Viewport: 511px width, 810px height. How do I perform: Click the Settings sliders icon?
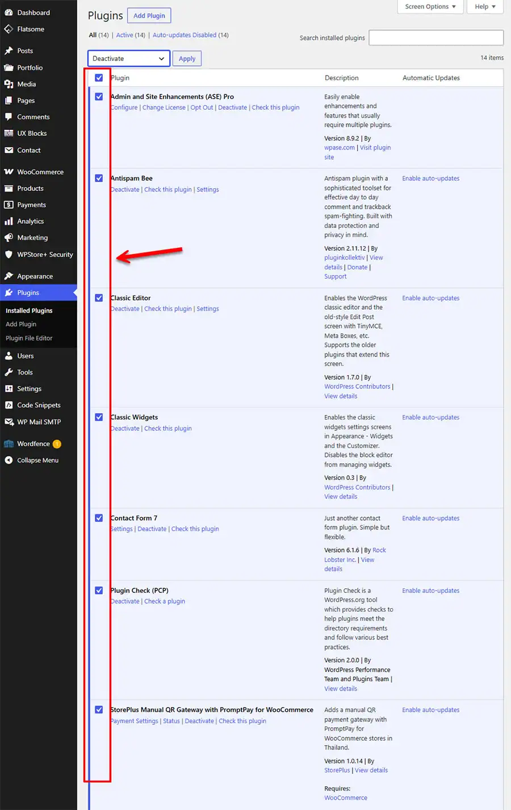click(x=9, y=389)
